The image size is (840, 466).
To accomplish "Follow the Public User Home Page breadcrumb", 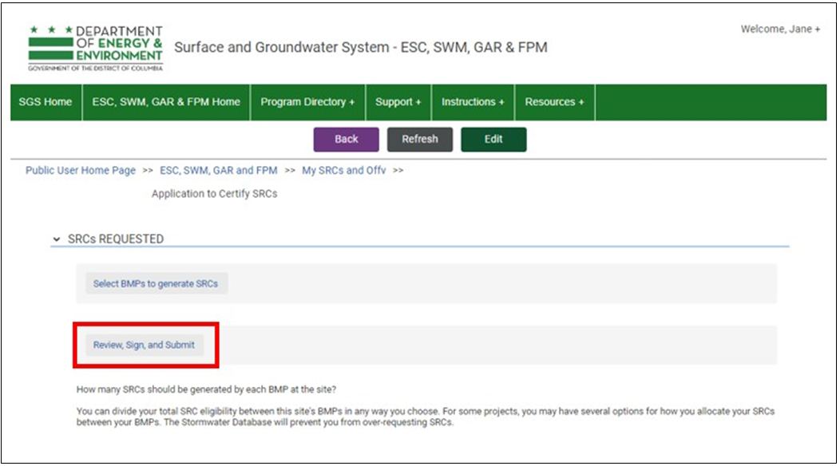I will (x=81, y=171).
